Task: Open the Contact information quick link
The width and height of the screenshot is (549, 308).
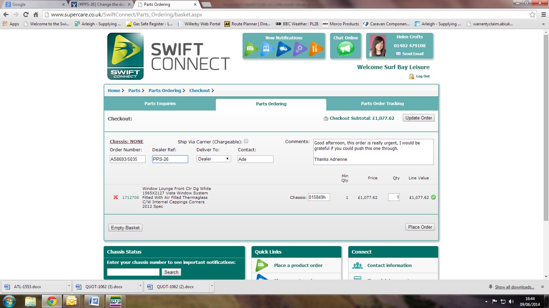Action: [x=389, y=265]
